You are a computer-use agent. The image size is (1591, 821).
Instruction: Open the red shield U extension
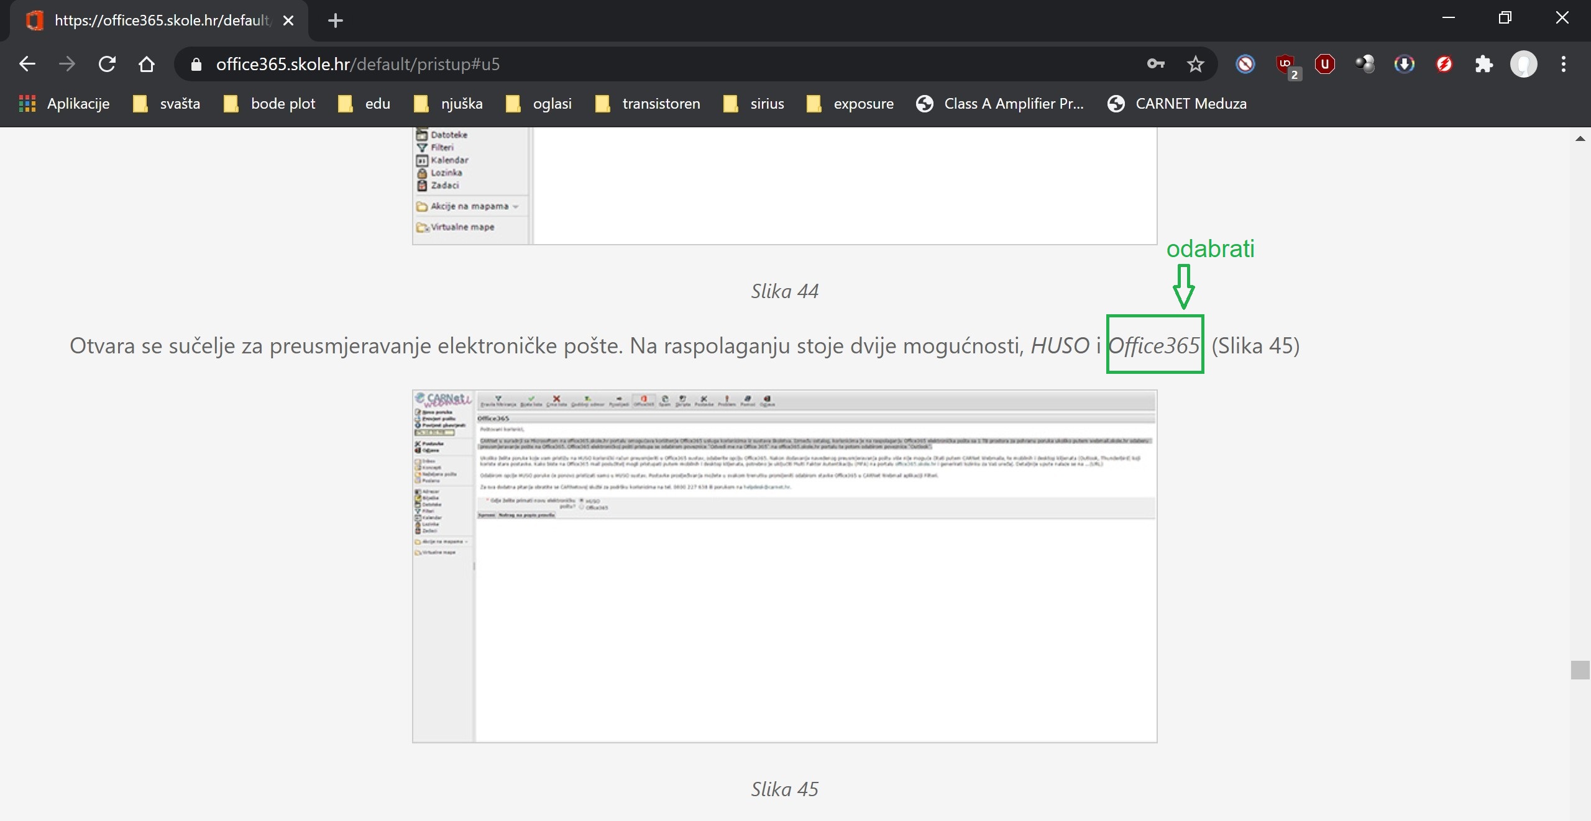point(1325,64)
